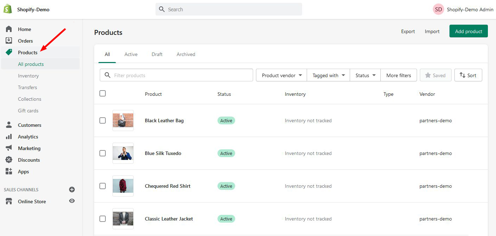Click the Orders inbox icon
This screenshot has height=236, width=496.
(x=9, y=41)
